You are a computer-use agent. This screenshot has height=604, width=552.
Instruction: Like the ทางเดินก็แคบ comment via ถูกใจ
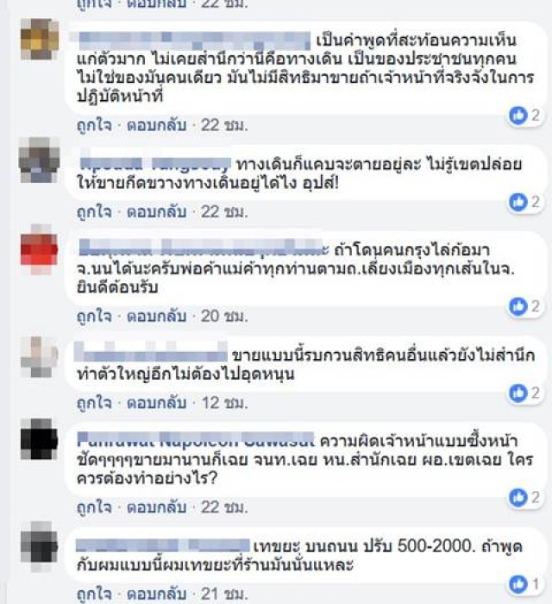[x=94, y=212]
